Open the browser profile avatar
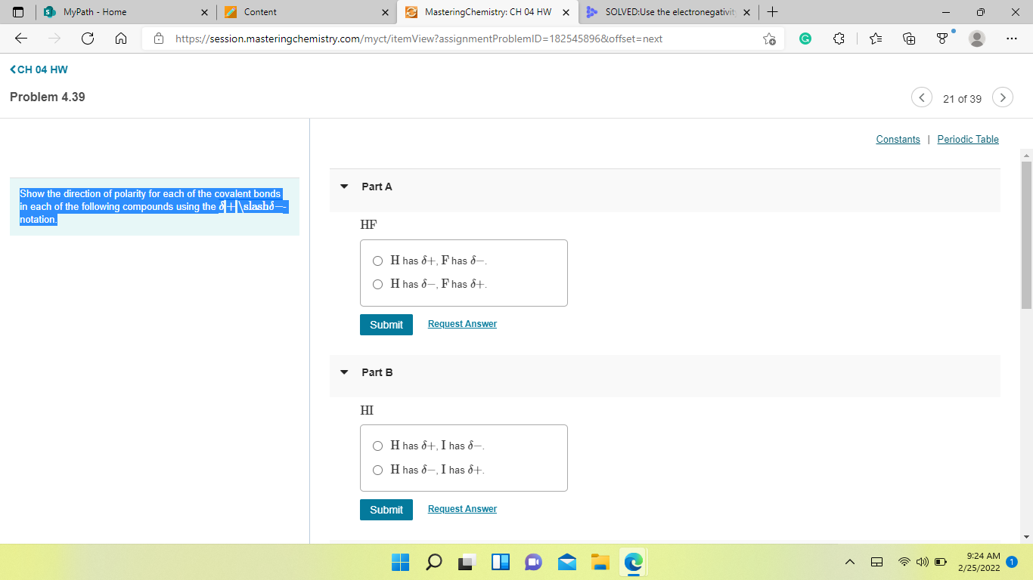 974,39
